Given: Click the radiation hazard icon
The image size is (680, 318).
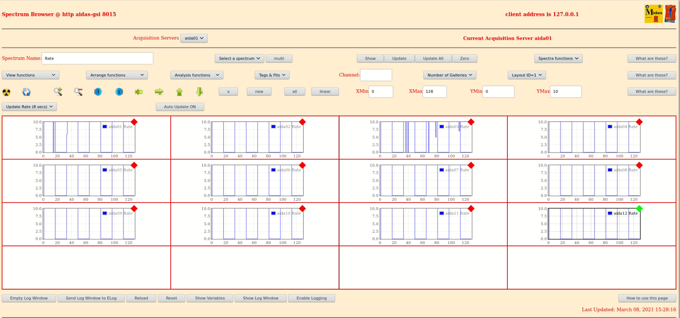Looking at the screenshot, I should [x=6, y=92].
